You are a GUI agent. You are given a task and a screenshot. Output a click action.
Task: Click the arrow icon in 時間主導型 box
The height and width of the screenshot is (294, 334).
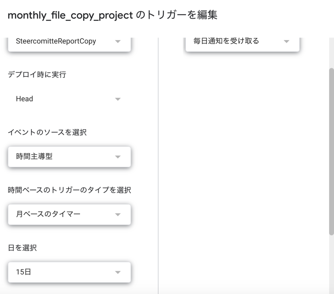118,157
